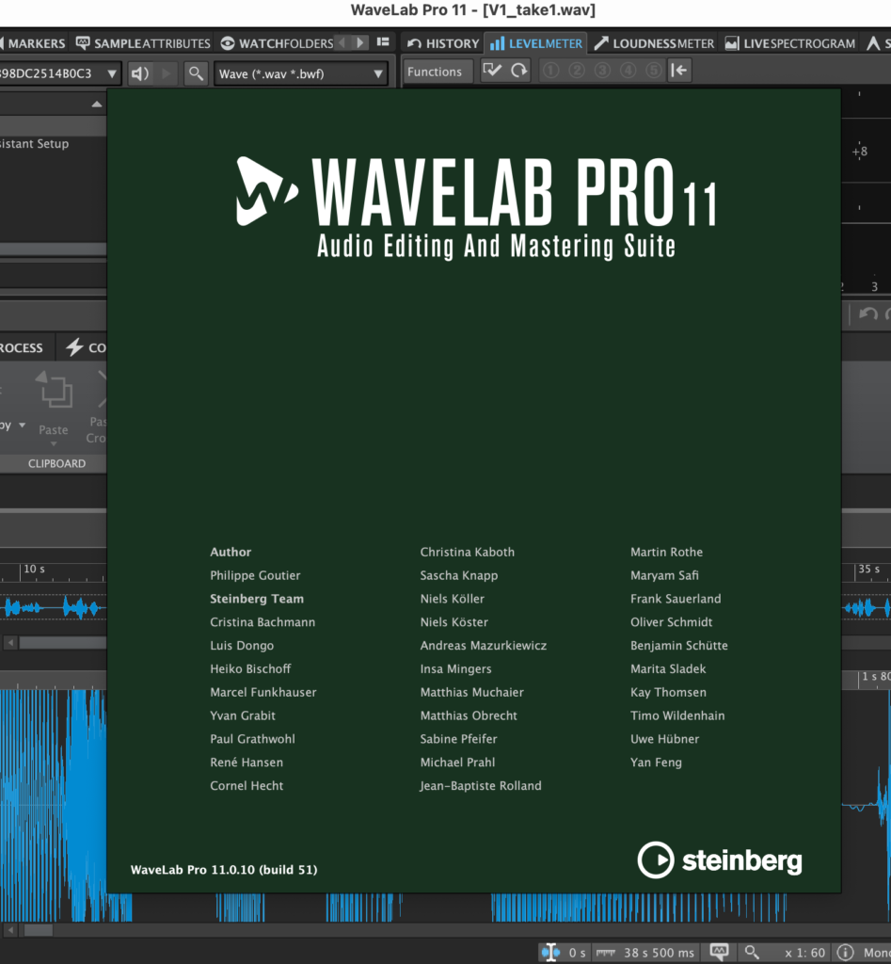Click the undo arrow icon at right
The width and height of the screenshot is (891, 964).
tap(867, 314)
